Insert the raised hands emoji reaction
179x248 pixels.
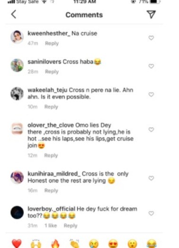tap(36, 243)
